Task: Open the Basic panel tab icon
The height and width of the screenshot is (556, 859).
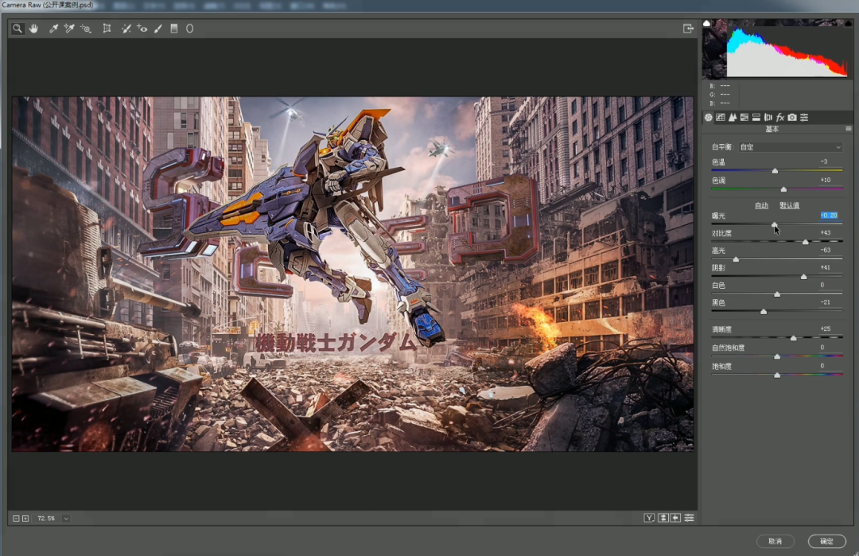Action: 709,117
